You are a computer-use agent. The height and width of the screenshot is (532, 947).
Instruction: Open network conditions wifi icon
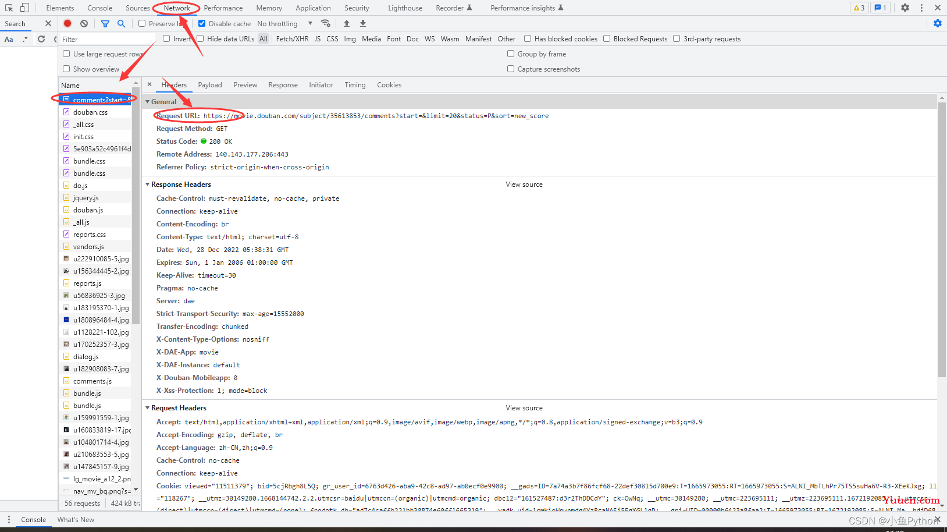[326, 23]
